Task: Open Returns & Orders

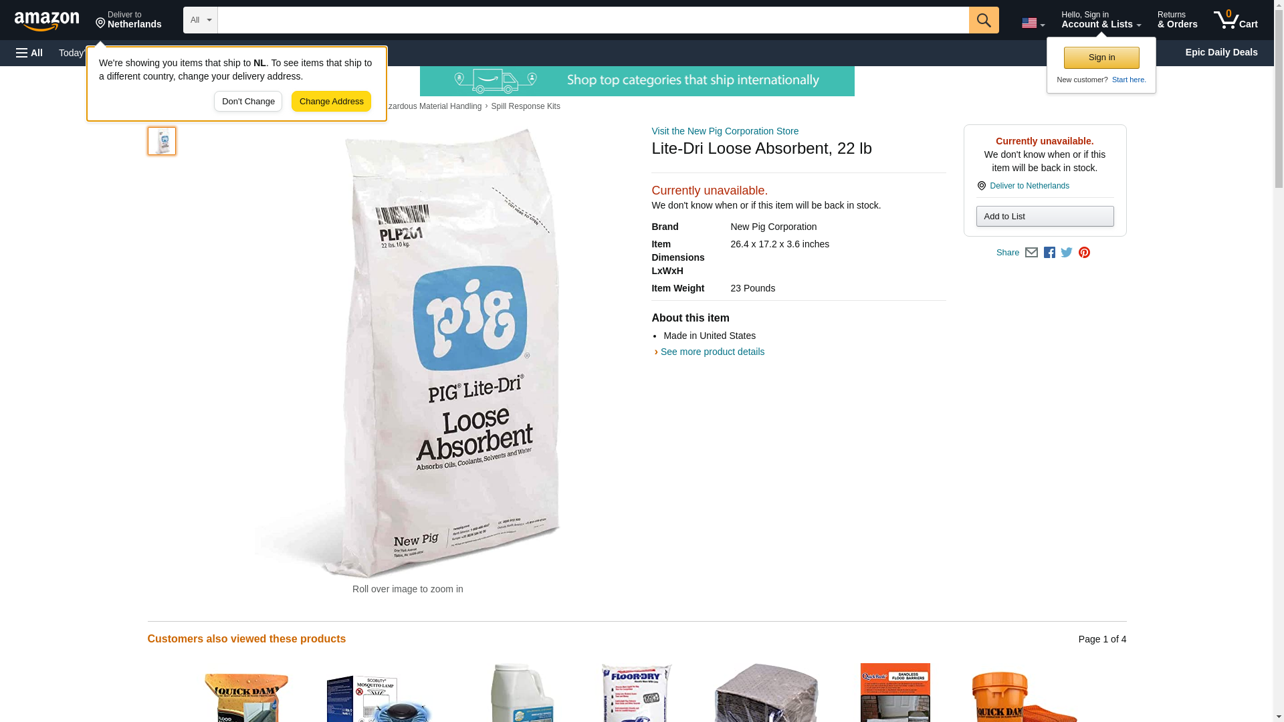Action: tap(1177, 20)
